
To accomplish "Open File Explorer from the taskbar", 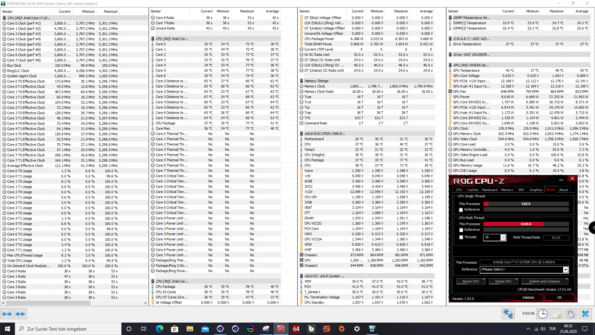I will [190, 329].
